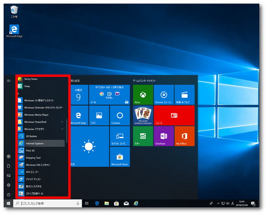
Task: Open the Microsoft Edge tile
Action: [x=79, y=116]
